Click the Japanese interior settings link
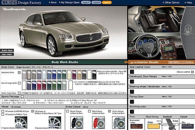This screenshot has width=195, height=130. point(181,62)
